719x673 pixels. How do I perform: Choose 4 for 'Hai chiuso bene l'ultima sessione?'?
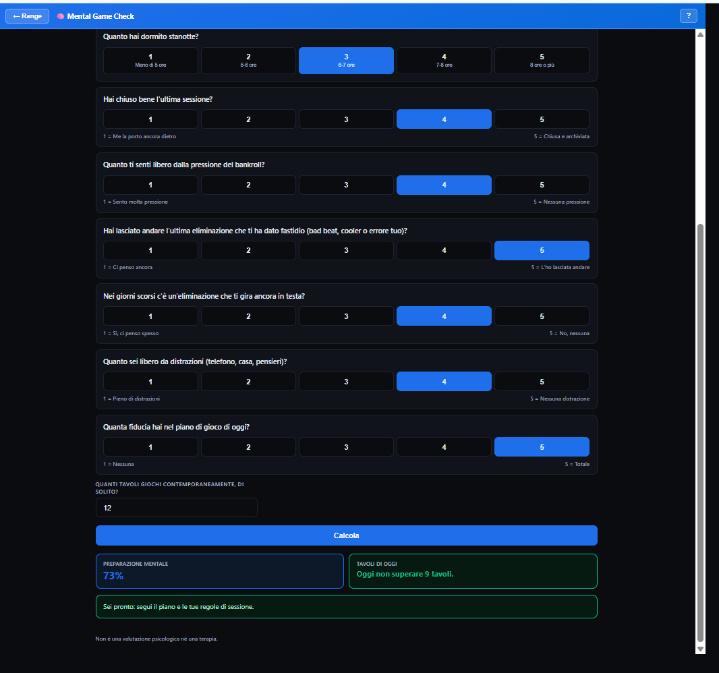444,119
